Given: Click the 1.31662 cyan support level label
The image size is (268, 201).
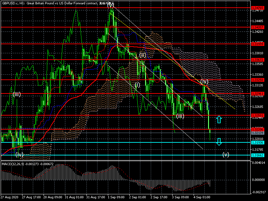Looking at the screenshot, I should 257,155.
